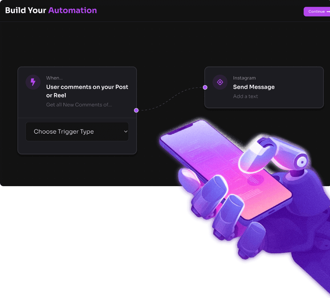Click 'Get all New Comments of...' description
Image resolution: width=330 pixels, height=298 pixels.
(x=79, y=105)
